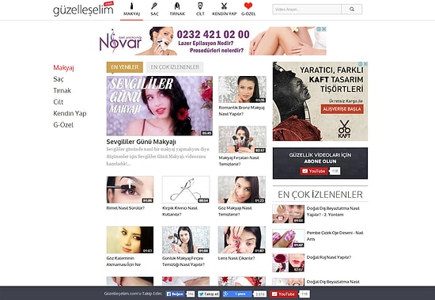Click the Facebook Beğen button in footer bar
Image resolution: width=435 pixels, height=300 pixels.
tap(176, 294)
